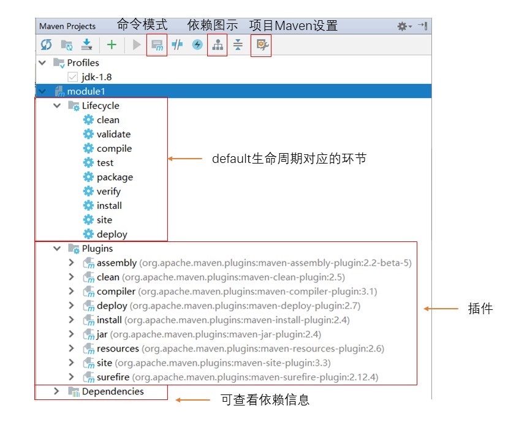Select the verify lifecycle phase
This screenshot has height=441, width=527.
pyautogui.click(x=108, y=192)
